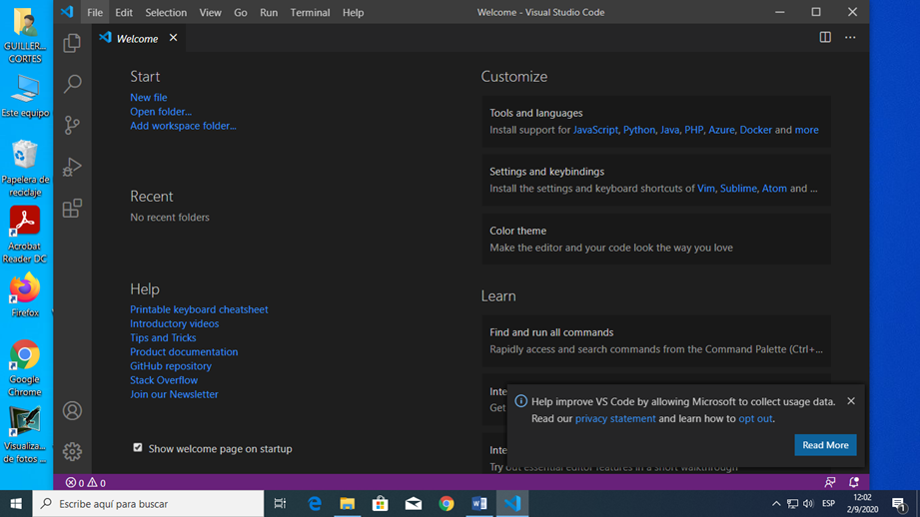Open privacy statement link in notification
Screen dimensions: 920x517
[615, 418]
